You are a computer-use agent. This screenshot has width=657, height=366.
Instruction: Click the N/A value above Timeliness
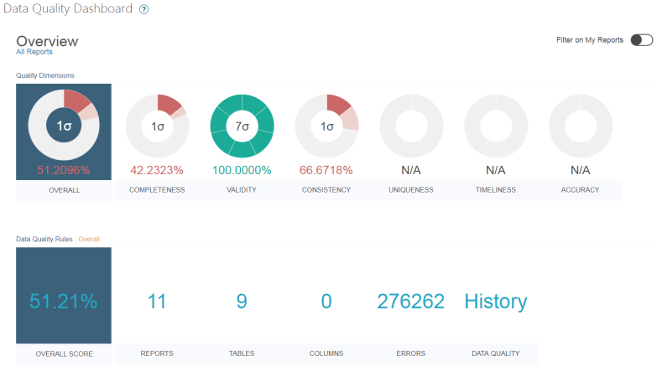click(496, 170)
